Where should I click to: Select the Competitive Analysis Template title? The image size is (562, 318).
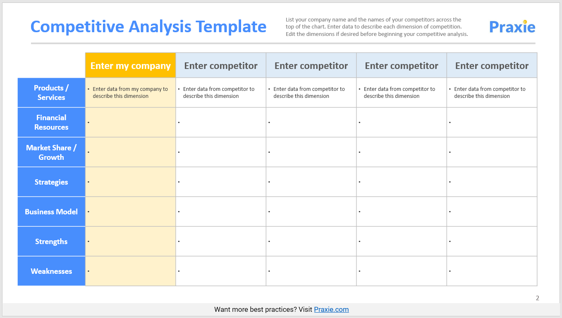click(x=148, y=26)
